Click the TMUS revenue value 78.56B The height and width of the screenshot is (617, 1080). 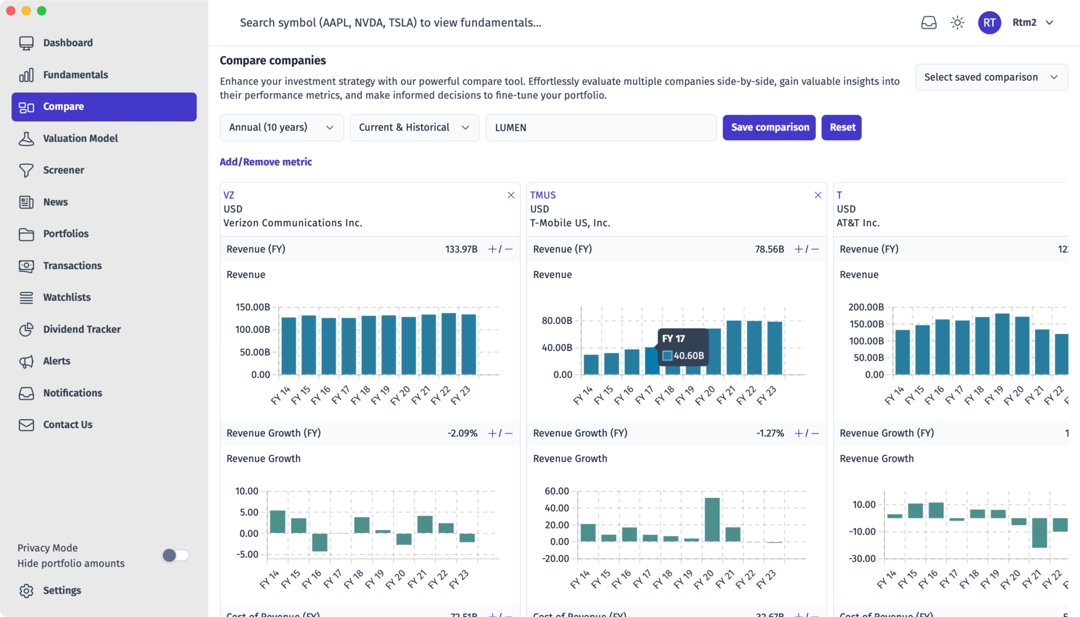point(769,249)
